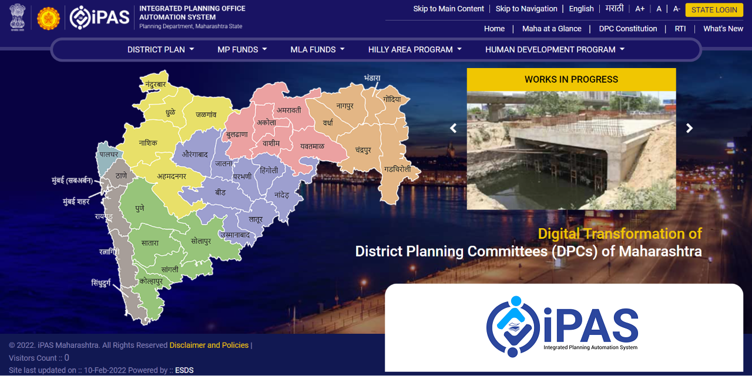Expand the District Plan dropdown
The width and height of the screenshot is (752, 376).
click(x=160, y=50)
